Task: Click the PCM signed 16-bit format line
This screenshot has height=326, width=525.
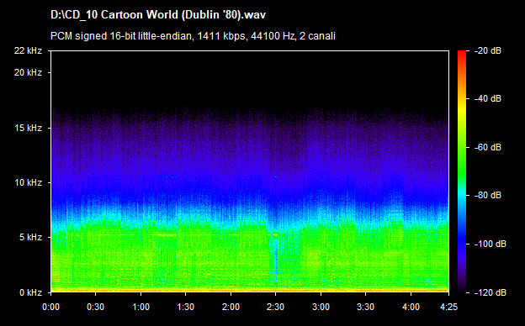Action: [x=193, y=36]
